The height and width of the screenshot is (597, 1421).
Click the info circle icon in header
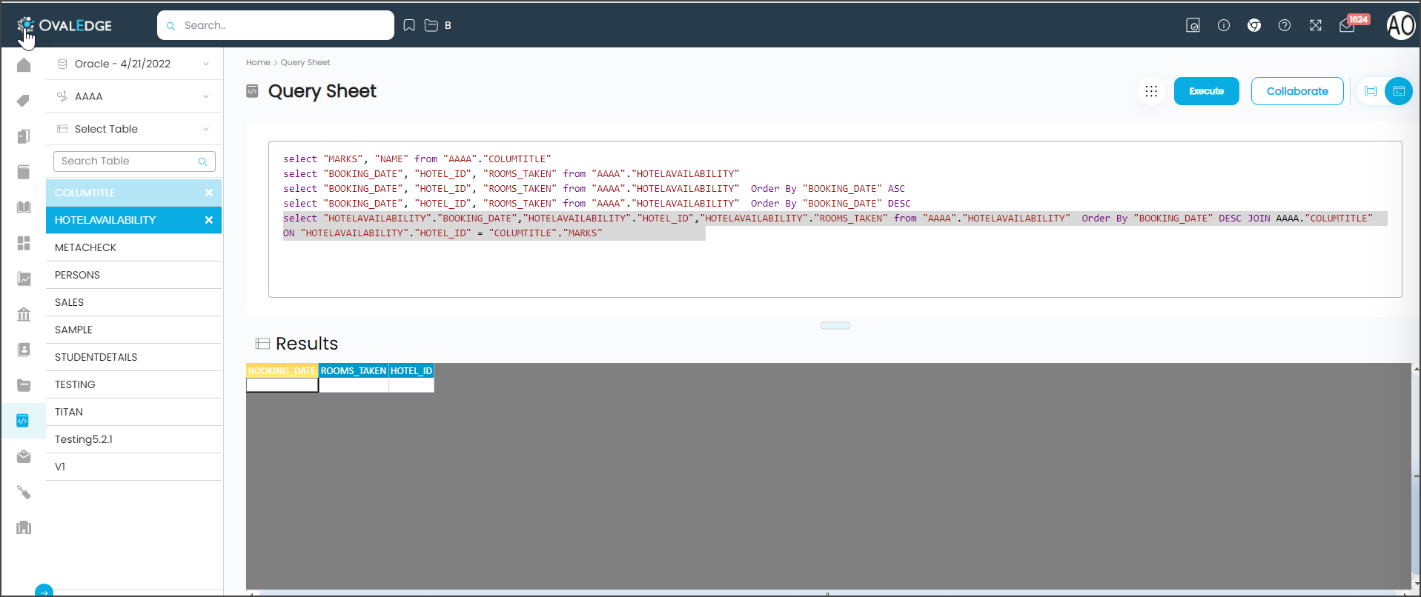(1224, 25)
